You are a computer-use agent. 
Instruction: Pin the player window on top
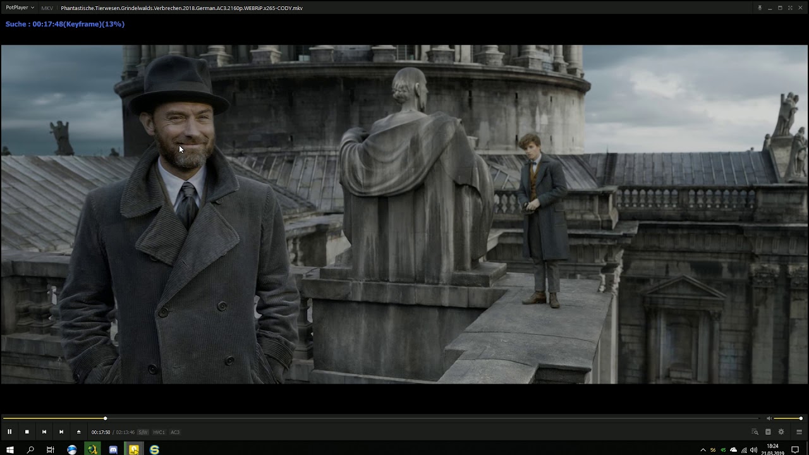click(x=760, y=8)
